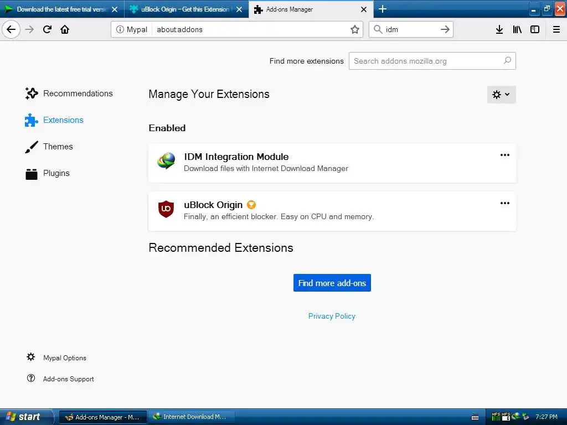Image resolution: width=567 pixels, height=425 pixels.
Task: Open the home page
Action: tap(65, 29)
